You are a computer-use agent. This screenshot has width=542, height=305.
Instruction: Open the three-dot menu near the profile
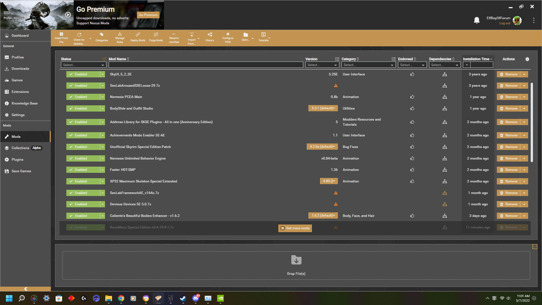tap(534, 20)
